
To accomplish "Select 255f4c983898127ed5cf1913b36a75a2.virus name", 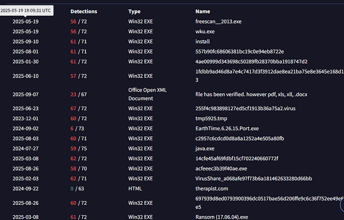I will (245, 108).
